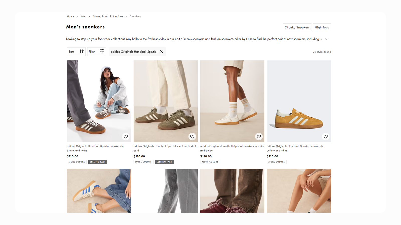Remove the adidas Originals Handball Spezial filter chip
Image resolution: width=401 pixels, height=225 pixels.
click(x=162, y=52)
